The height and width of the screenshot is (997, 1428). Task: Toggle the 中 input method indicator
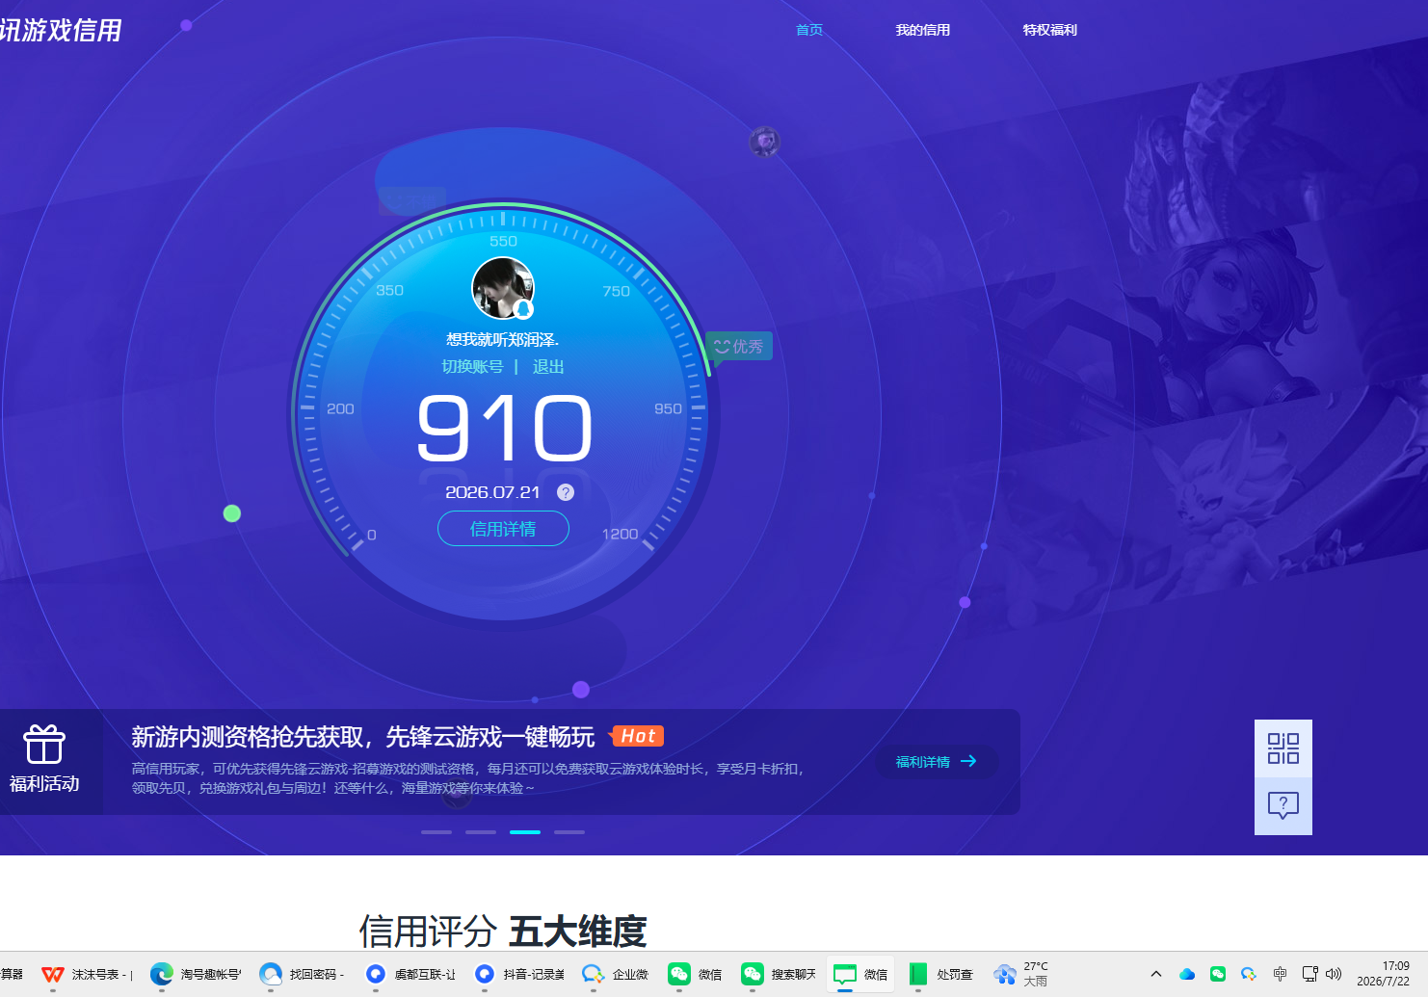click(x=1280, y=974)
